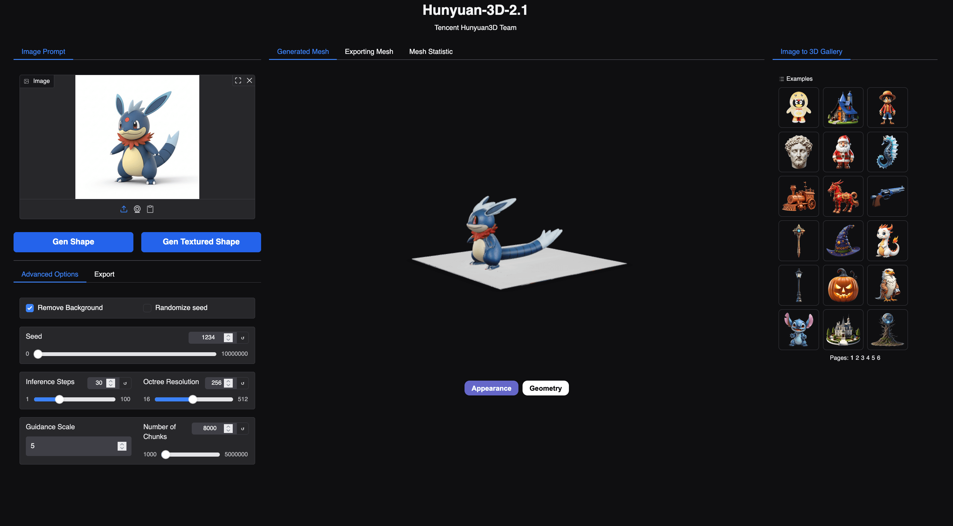Reset the Inference Steps value
The height and width of the screenshot is (526, 953).
(x=125, y=383)
